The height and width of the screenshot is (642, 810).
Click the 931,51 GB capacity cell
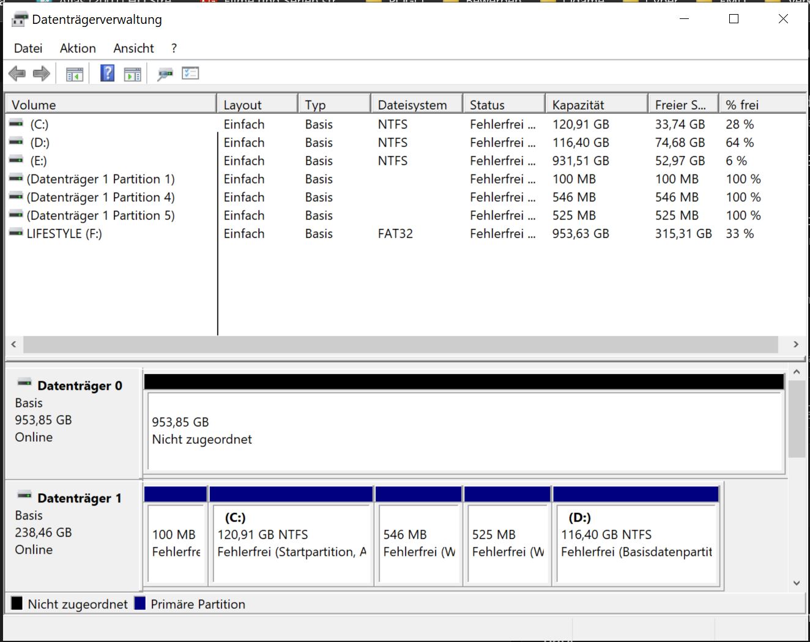(581, 160)
